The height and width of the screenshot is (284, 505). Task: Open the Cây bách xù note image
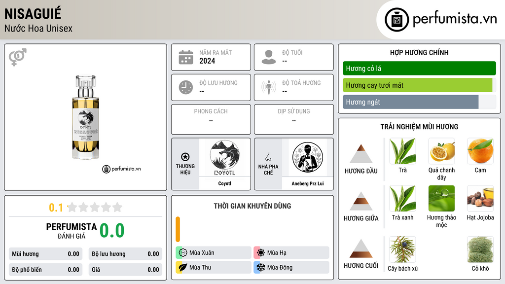tap(402, 249)
